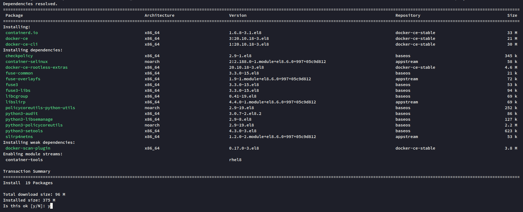Image resolution: width=523 pixels, height=212 pixels.
Task: Select the 345 k size of checkpolicy
Action: coord(511,56)
